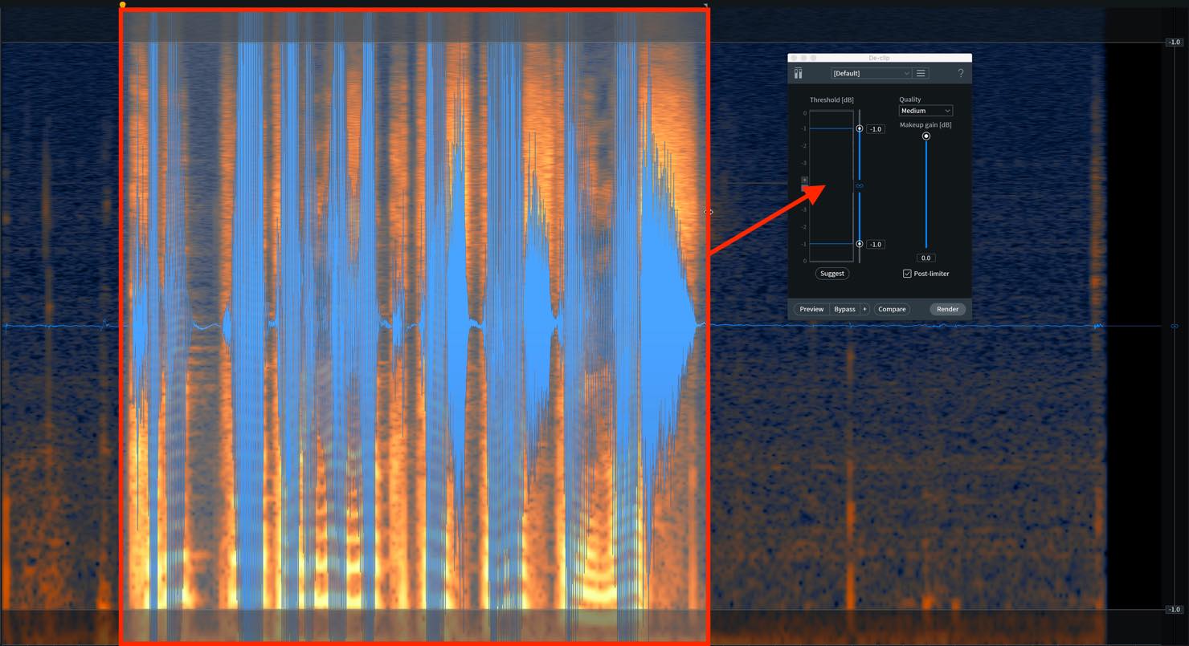Toggle the Post-limiter checkbox
Image resolution: width=1189 pixels, height=646 pixels.
907,274
